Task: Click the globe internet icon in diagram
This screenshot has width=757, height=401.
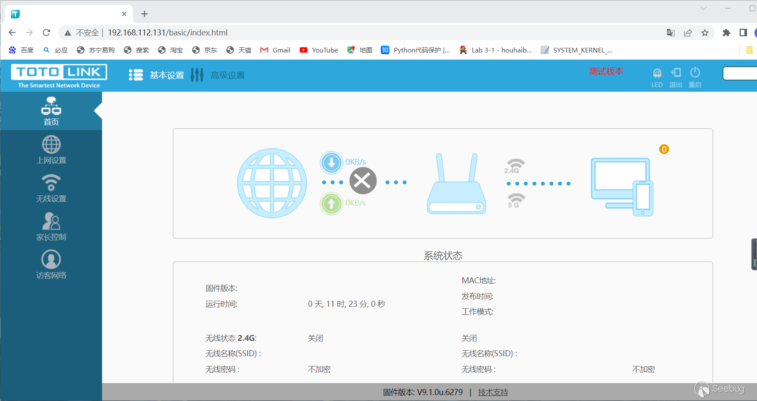Action: pyautogui.click(x=272, y=183)
